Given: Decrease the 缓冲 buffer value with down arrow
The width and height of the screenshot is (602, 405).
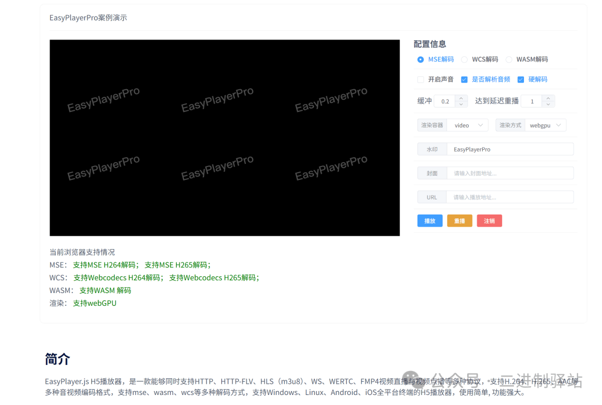Looking at the screenshot, I should coord(461,104).
